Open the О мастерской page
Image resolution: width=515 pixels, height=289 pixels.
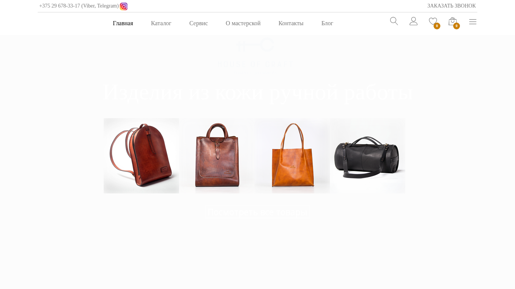click(x=243, y=23)
